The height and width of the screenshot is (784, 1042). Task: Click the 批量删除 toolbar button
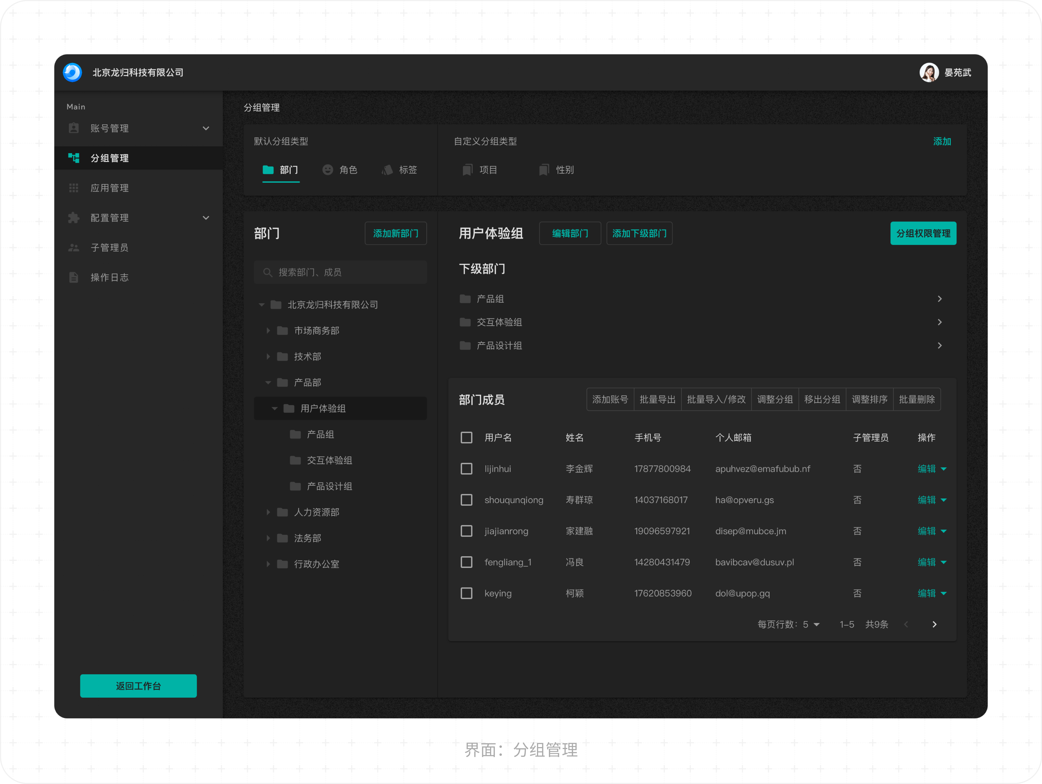click(917, 400)
